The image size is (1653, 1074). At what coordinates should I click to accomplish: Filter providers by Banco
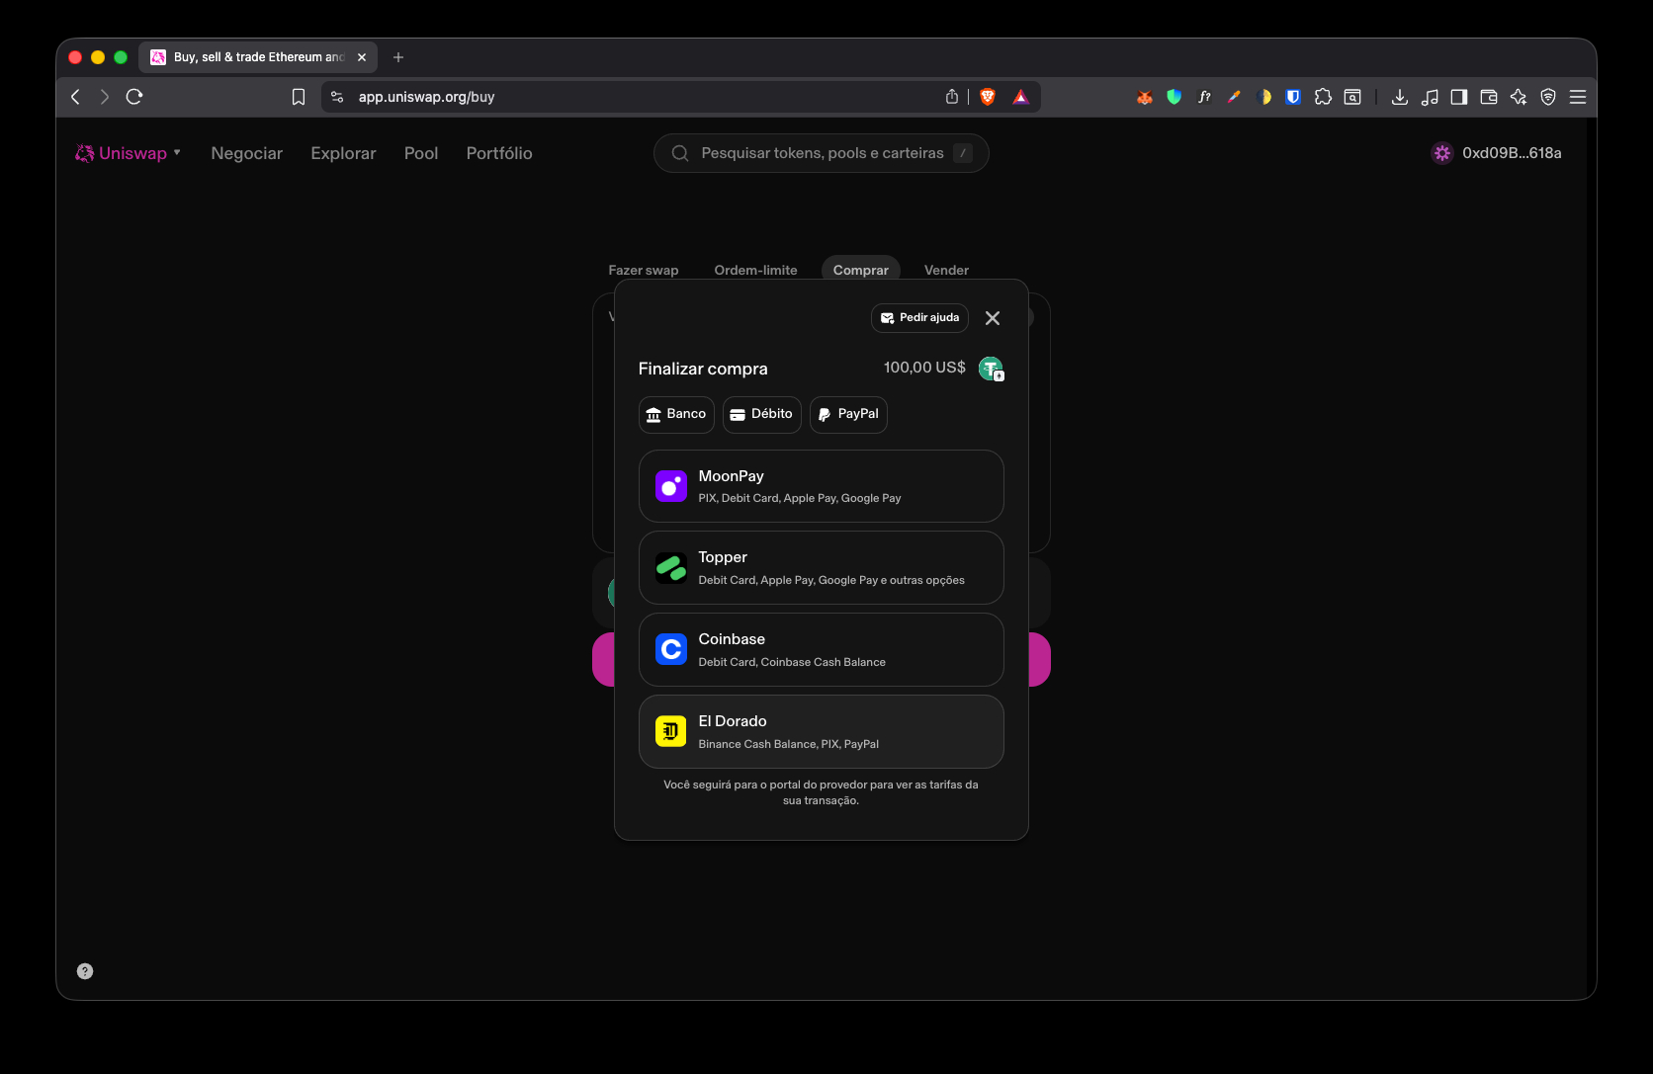pos(676,415)
